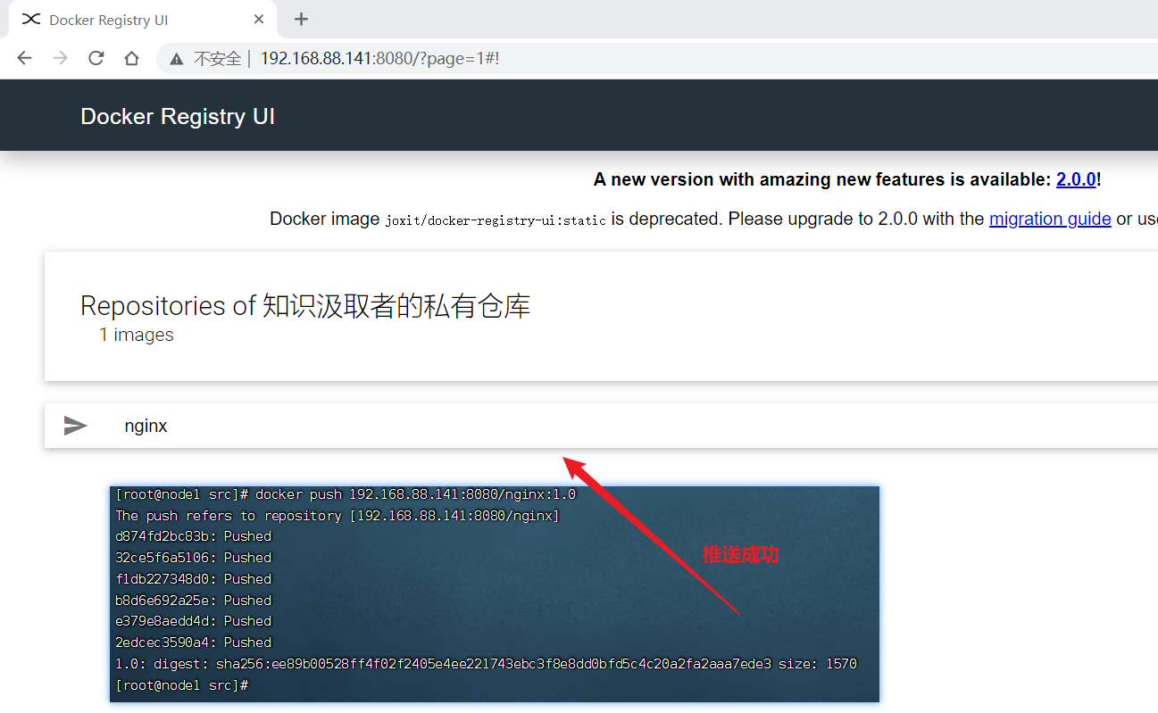Close the Docker Registry UI tab
The image size is (1158, 713).
259,20
